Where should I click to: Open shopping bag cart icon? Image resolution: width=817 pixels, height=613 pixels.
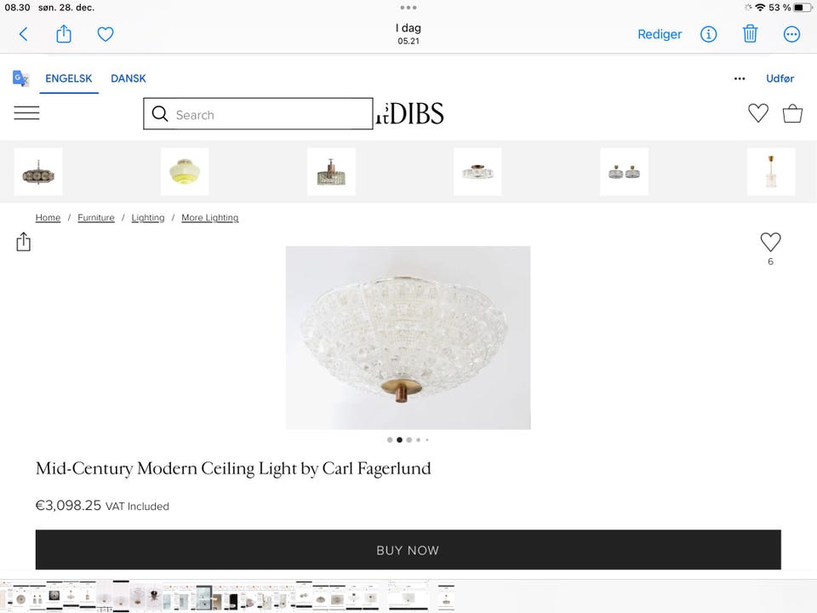pyautogui.click(x=792, y=113)
